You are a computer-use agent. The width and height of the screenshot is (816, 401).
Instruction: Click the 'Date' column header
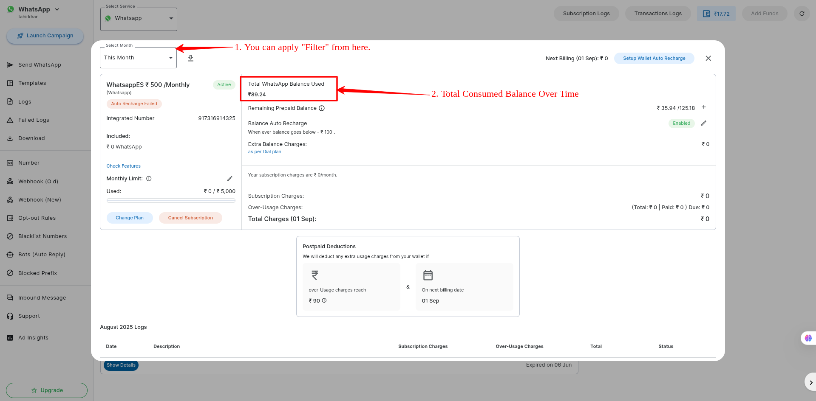tap(111, 347)
